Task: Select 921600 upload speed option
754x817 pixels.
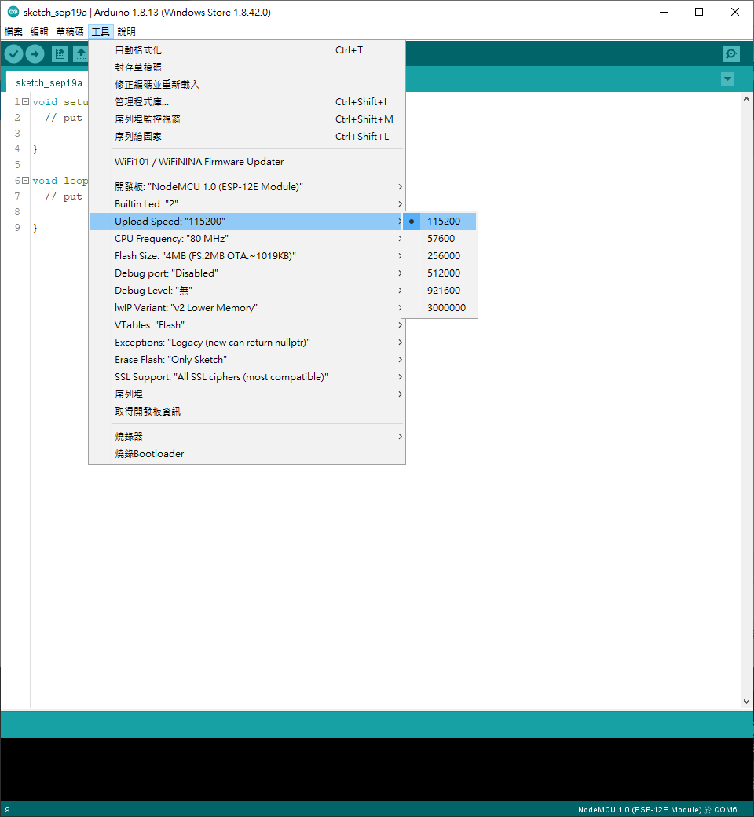Action: tap(439, 290)
